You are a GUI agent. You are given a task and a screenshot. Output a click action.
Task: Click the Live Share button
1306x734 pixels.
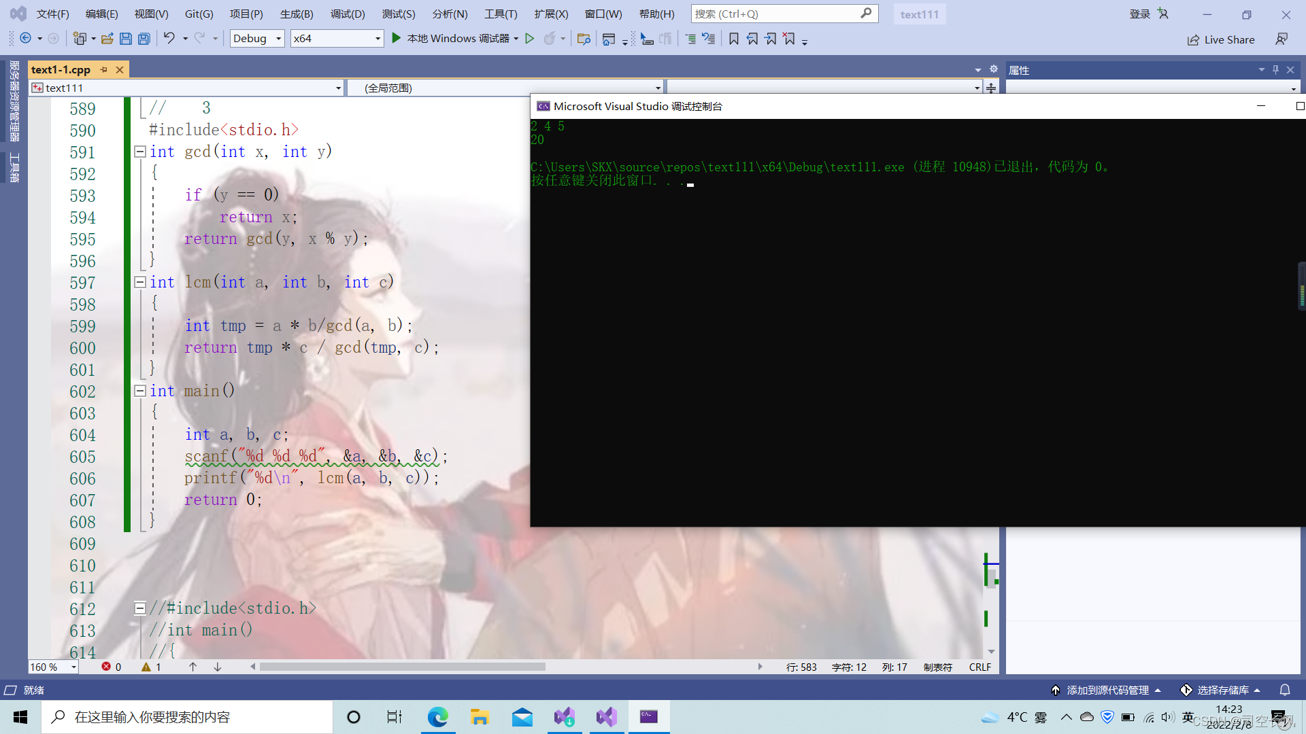pyautogui.click(x=1221, y=39)
